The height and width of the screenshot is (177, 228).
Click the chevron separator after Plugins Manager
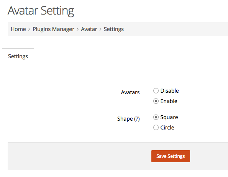point(78,29)
